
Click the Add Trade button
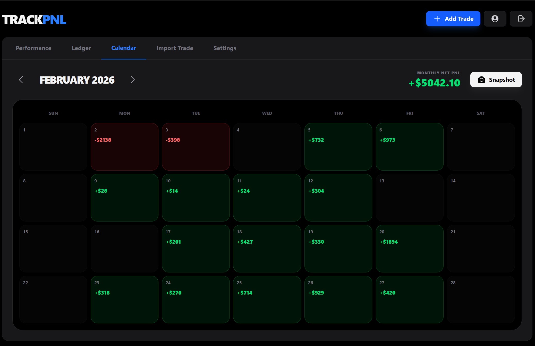tap(453, 19)
